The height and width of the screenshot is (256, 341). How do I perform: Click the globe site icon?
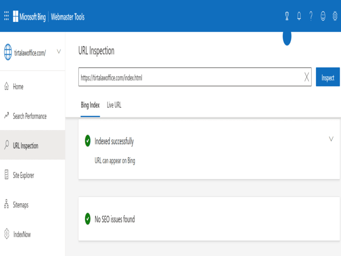pyautogui.click(x=8, y=52)
